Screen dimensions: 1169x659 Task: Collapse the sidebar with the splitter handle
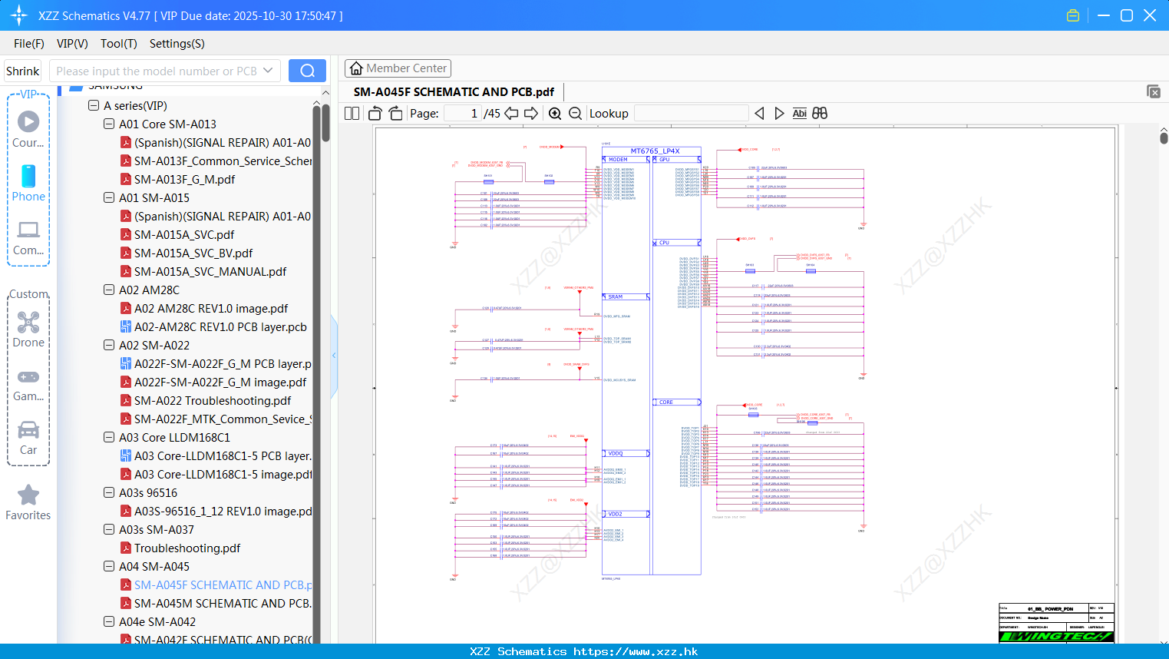334,356
